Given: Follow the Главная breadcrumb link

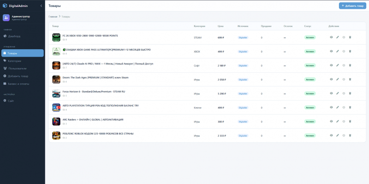Looking at the screenshot, I should [53, 17].
